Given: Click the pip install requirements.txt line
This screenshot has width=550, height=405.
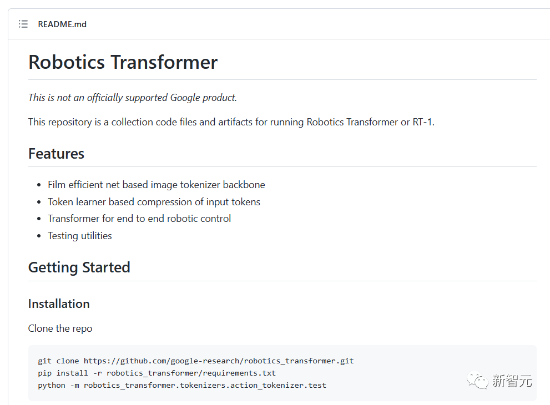Looking at the screenshot, I should pos(157,373).
